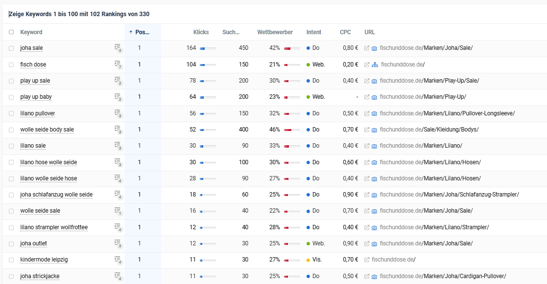Screen dimensions: 547x284
Task: Click camera snapshot icon in play up baby row
Action: tap(374, 97)
